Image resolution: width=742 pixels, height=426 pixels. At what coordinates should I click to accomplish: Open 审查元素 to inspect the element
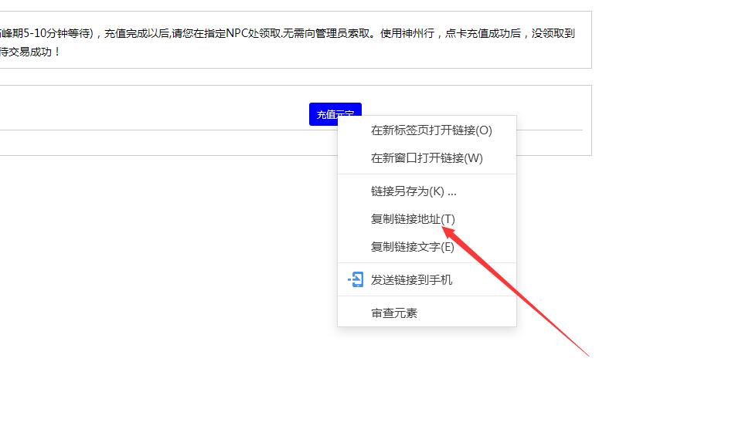click(393, 313)
